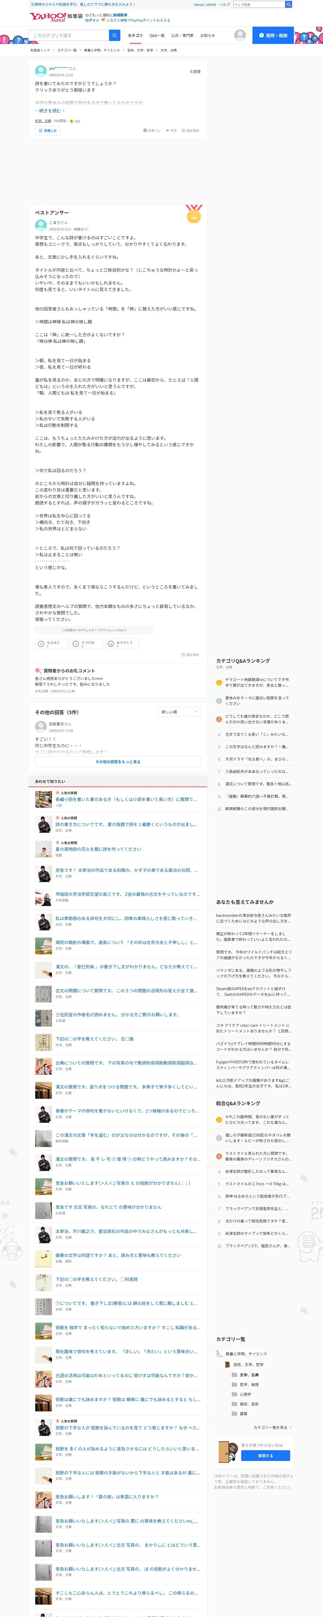Click the 共有 share icon
The width and height of the screenshot is (323, 1617).
click(x=171, y=130)
